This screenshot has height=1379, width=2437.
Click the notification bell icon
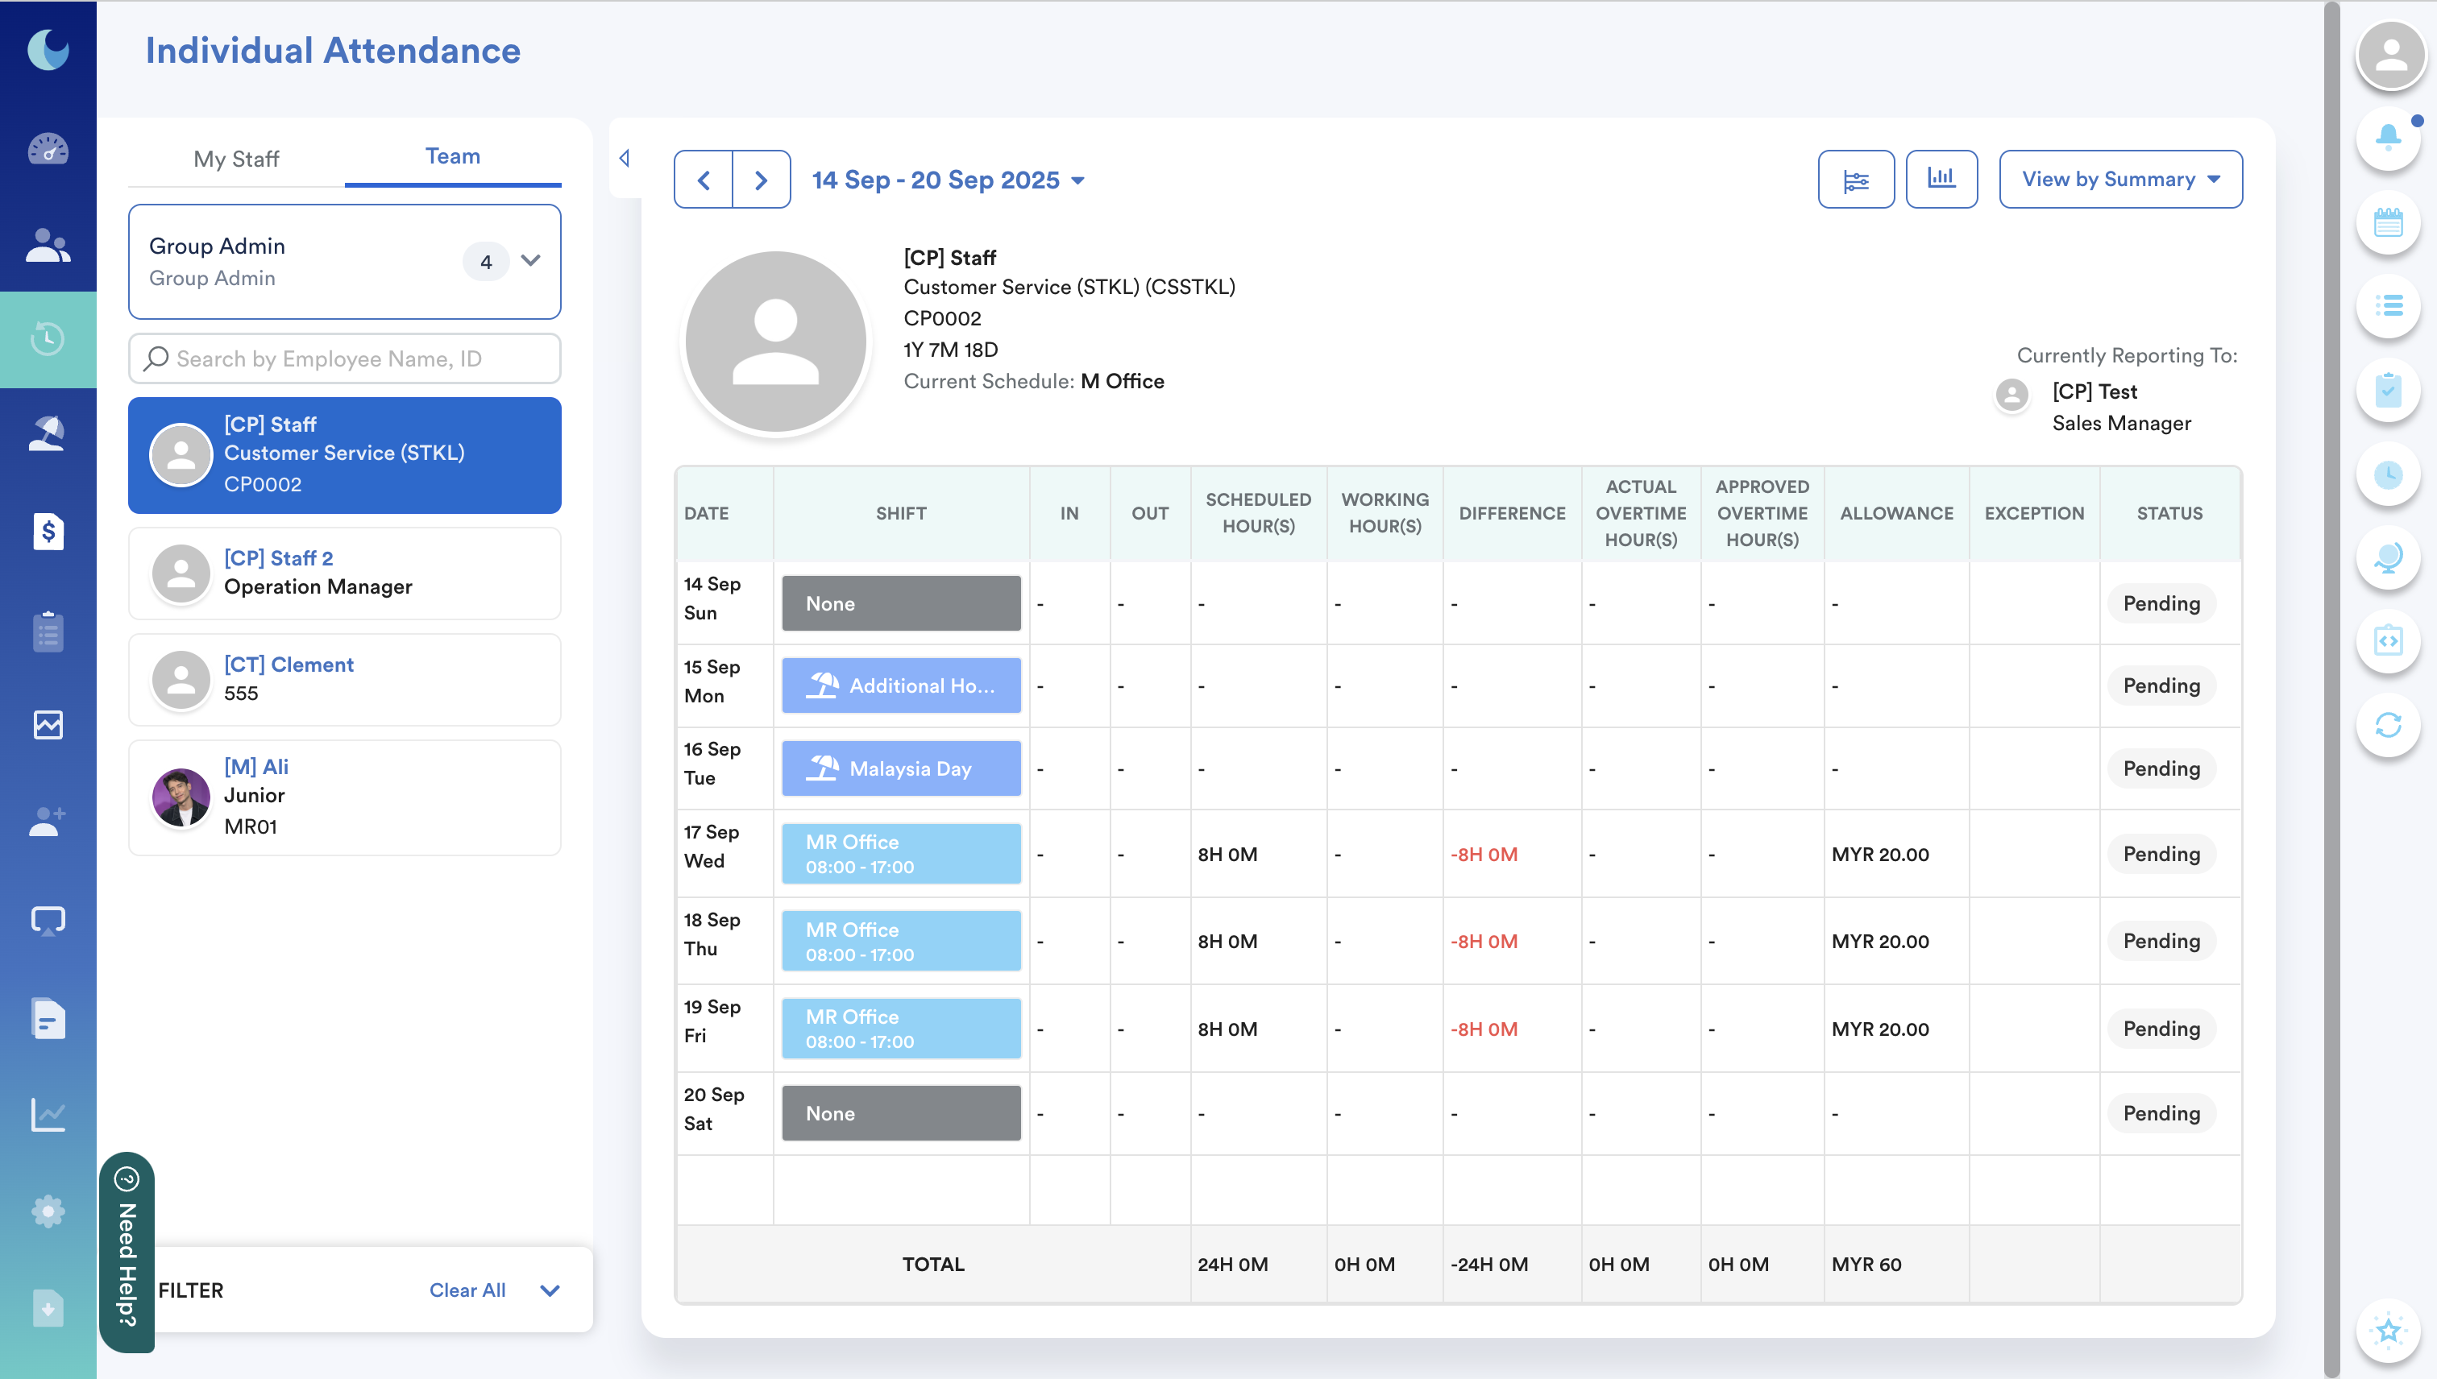click(x=2388, y=139)
